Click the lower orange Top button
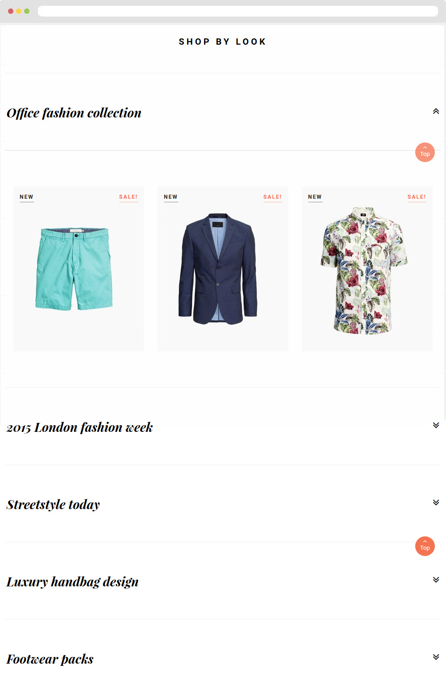446x694 pixels. [x=425, y=546]
